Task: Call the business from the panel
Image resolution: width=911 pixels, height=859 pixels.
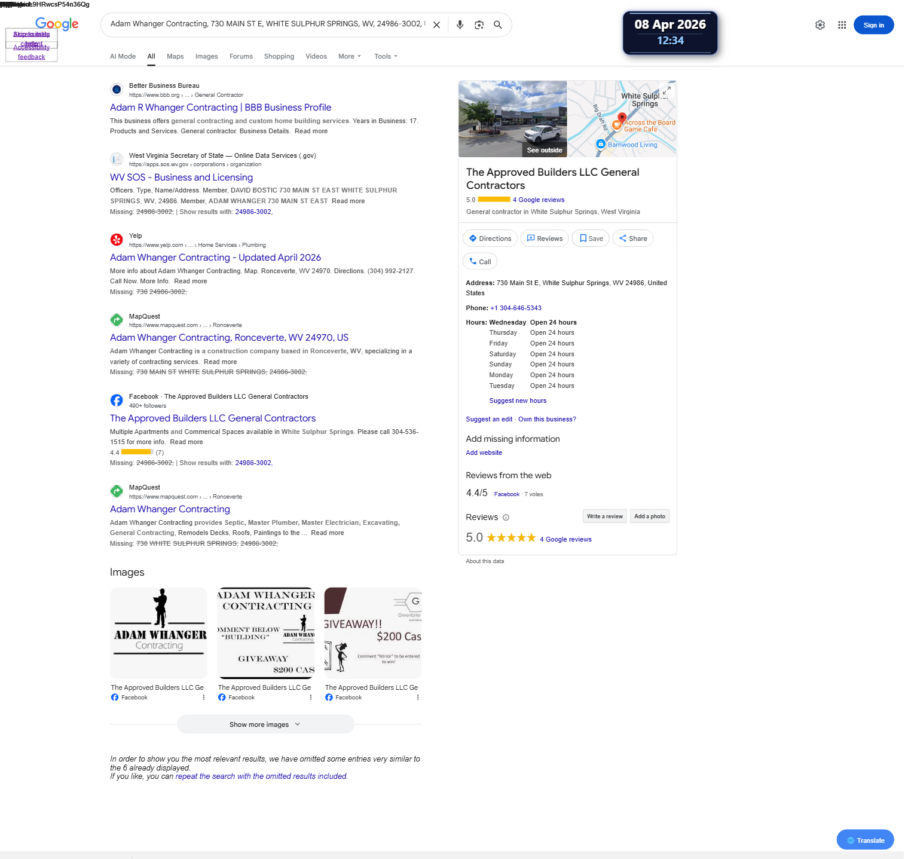Action: click(x=480, y=262)
